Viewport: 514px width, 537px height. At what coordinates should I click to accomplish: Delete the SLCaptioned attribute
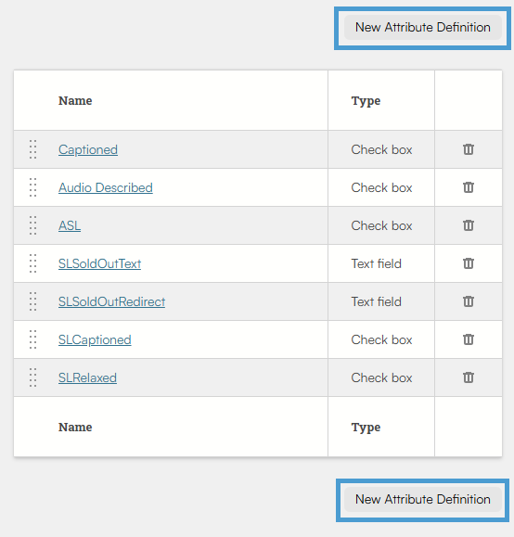(x=469, y=339)
